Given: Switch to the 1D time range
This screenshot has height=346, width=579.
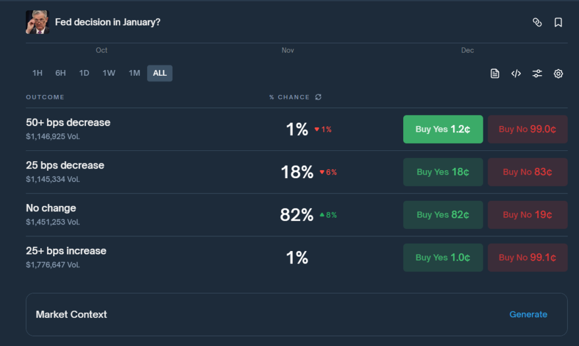Looking at the screenshot, I should click(x=84, y=73).
